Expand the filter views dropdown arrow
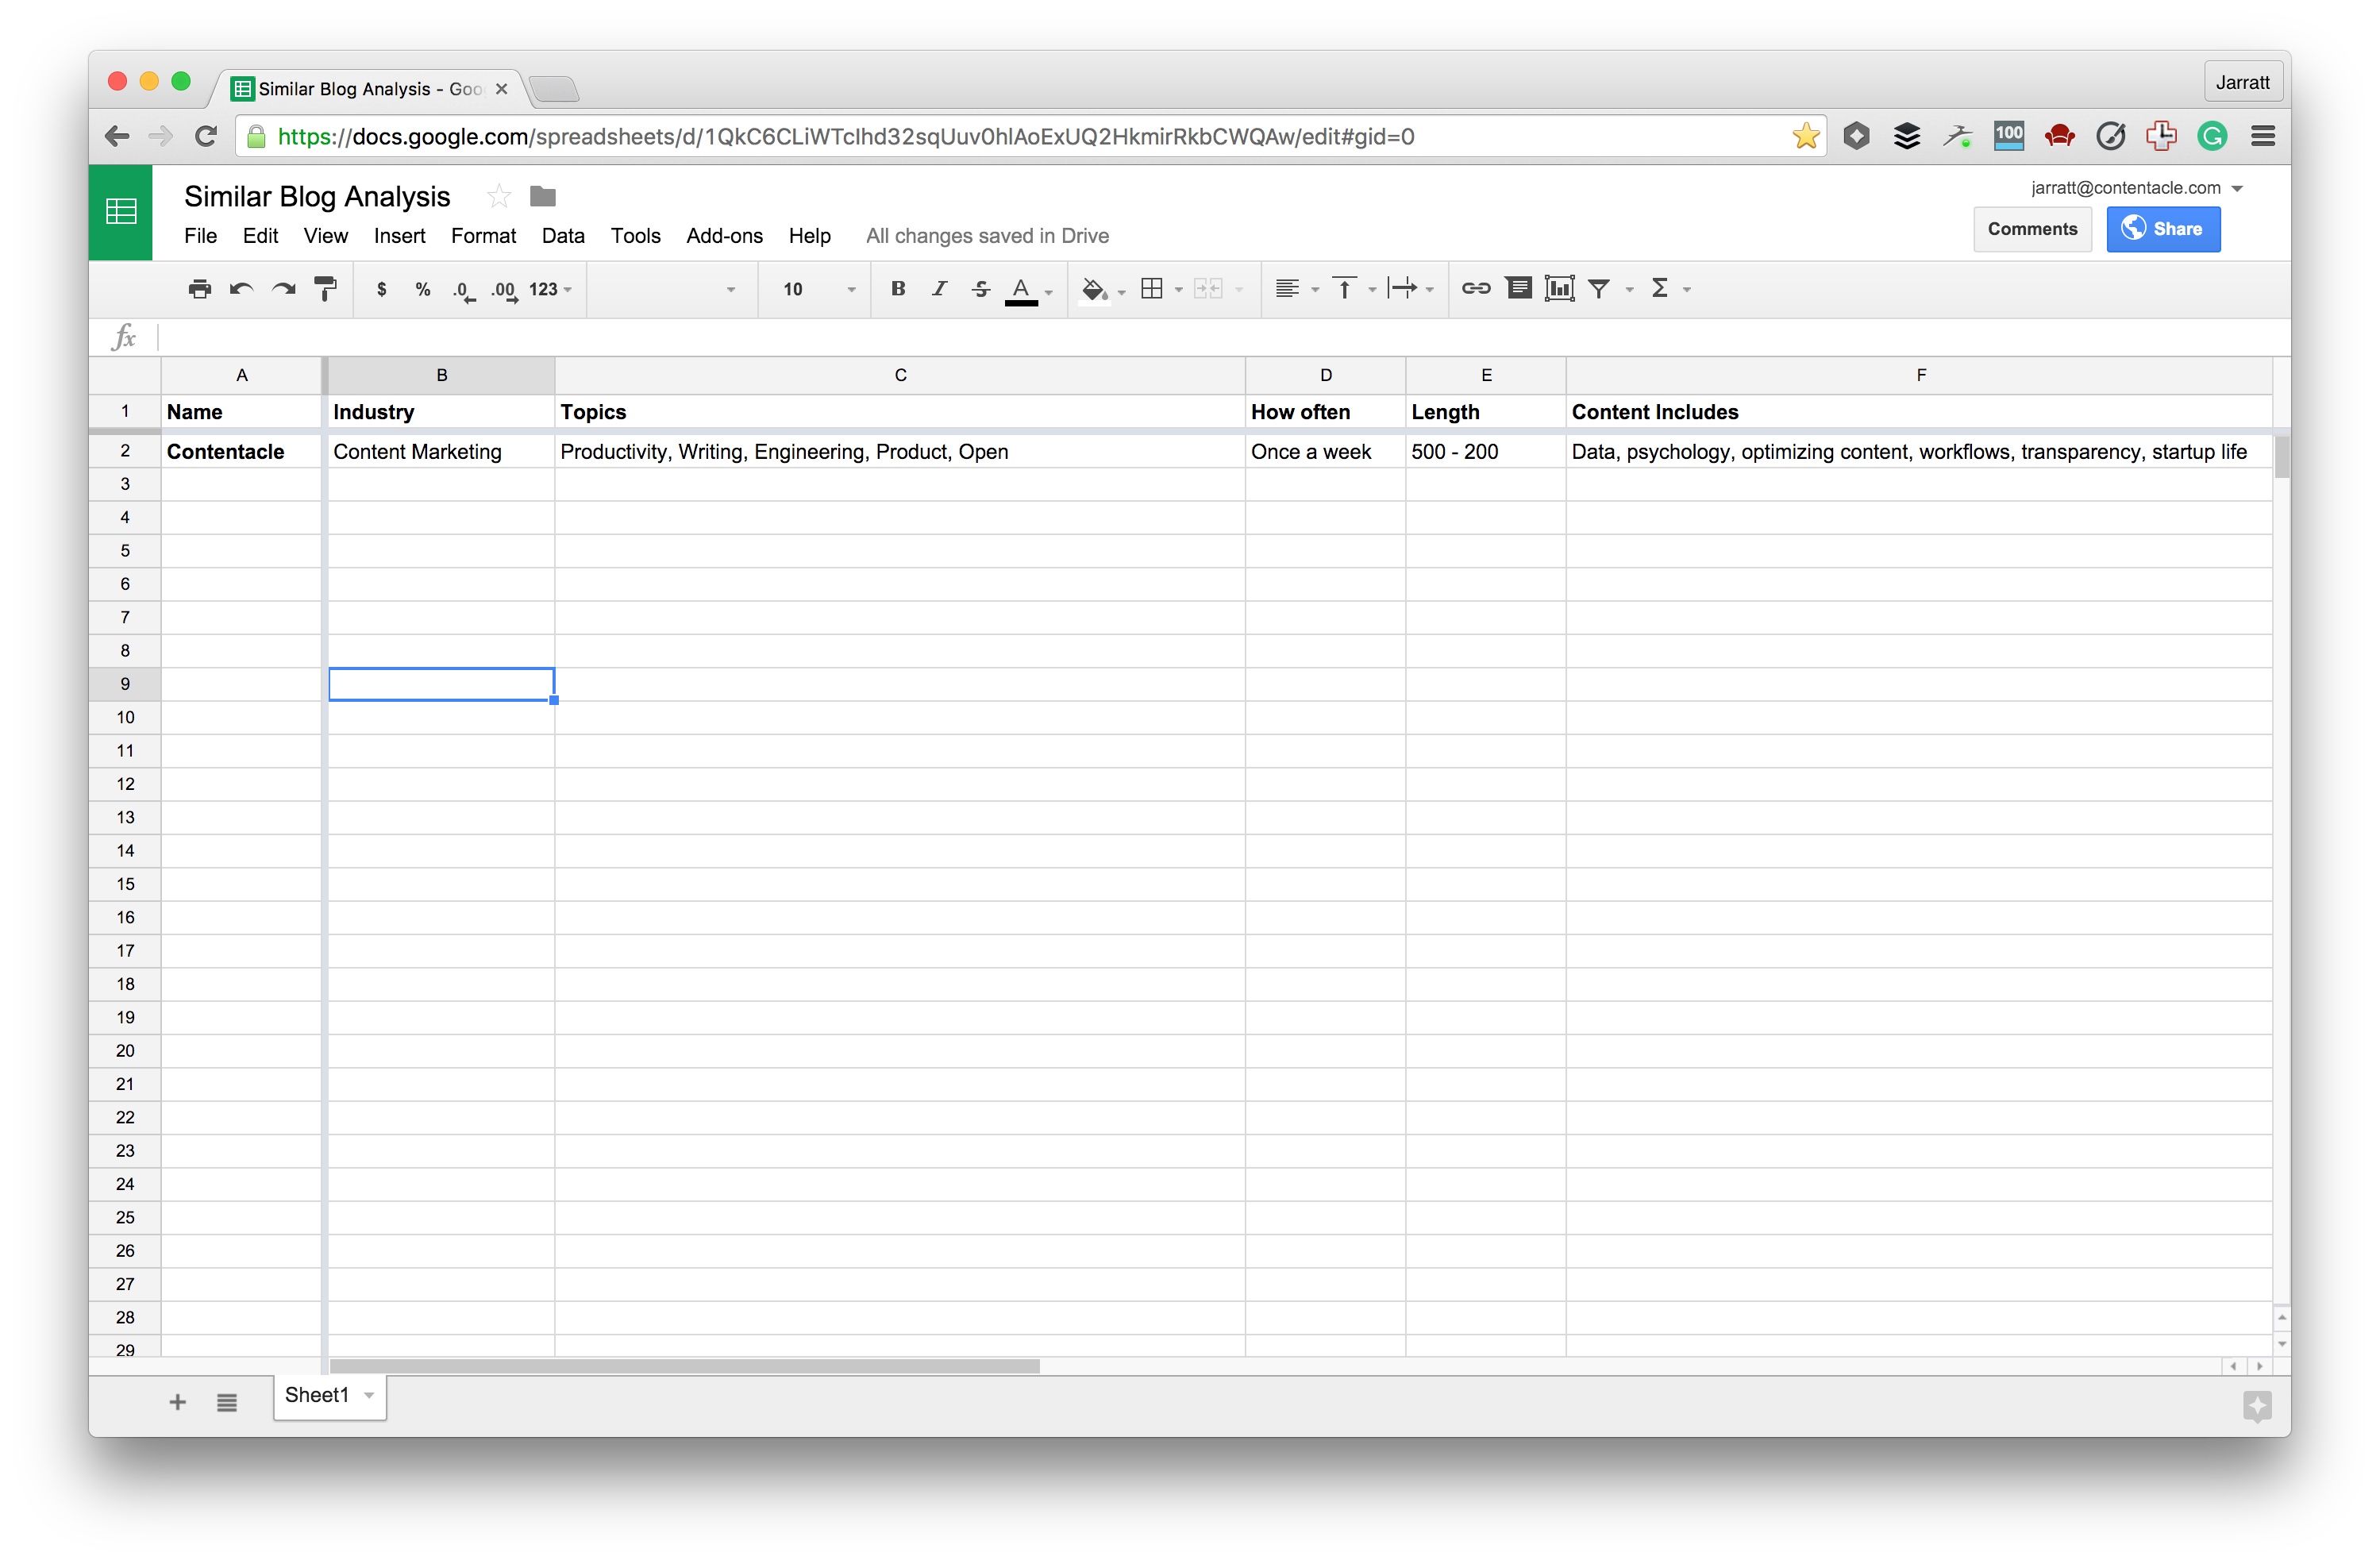 tap(1630, 290)
